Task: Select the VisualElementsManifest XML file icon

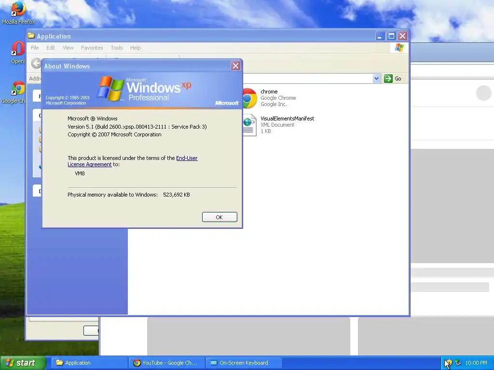Action: (250, 125)
